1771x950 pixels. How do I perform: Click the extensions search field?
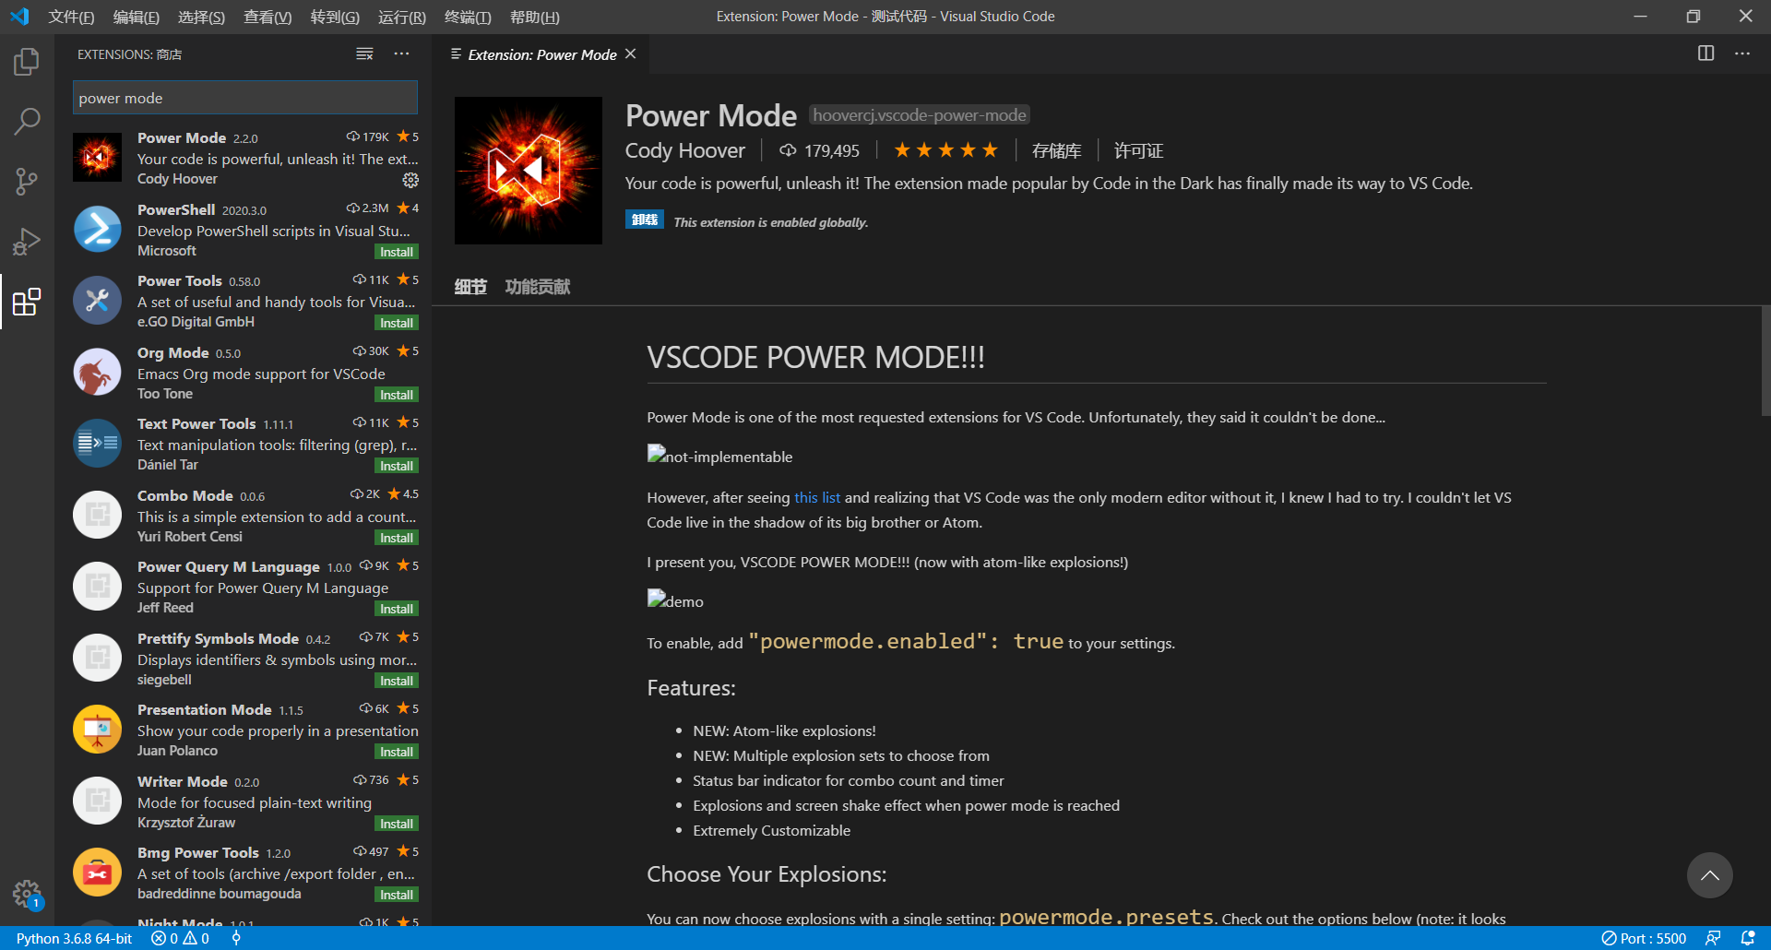[x=245, y=98]
